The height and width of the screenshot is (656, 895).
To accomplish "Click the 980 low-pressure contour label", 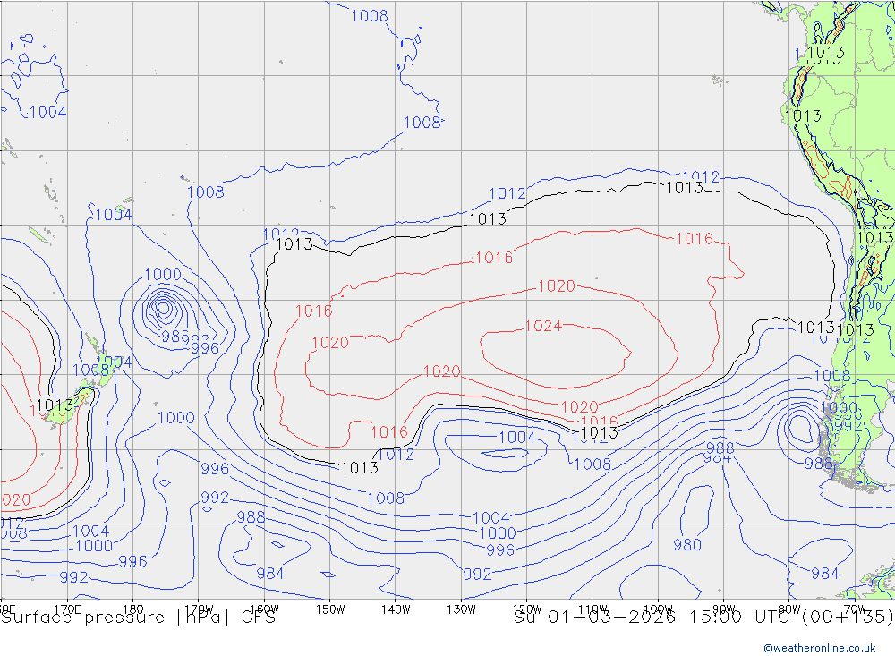I will tap(687, 545).
